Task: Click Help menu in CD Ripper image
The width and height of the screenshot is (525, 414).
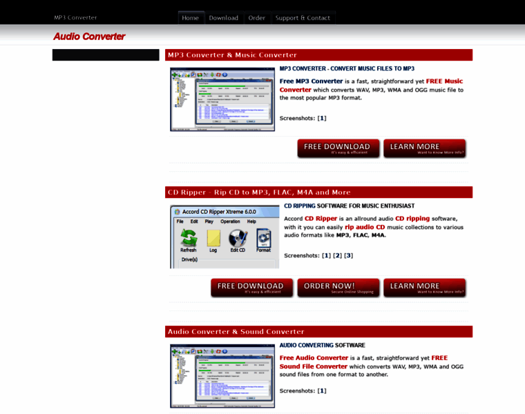Action: click(251, 221)
